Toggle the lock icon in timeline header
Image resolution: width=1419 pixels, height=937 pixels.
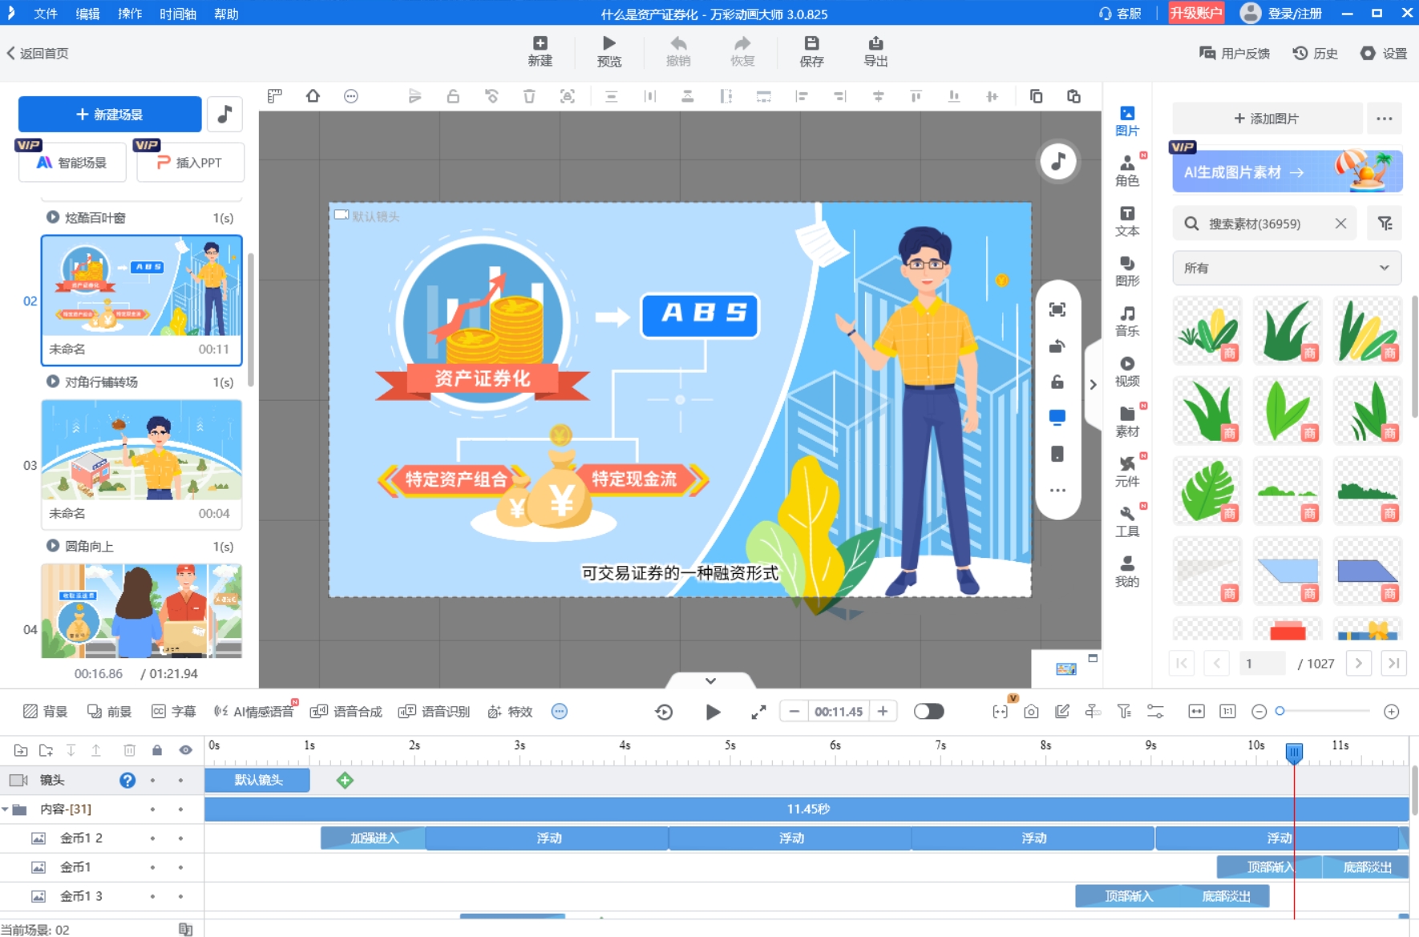(157, 750)
